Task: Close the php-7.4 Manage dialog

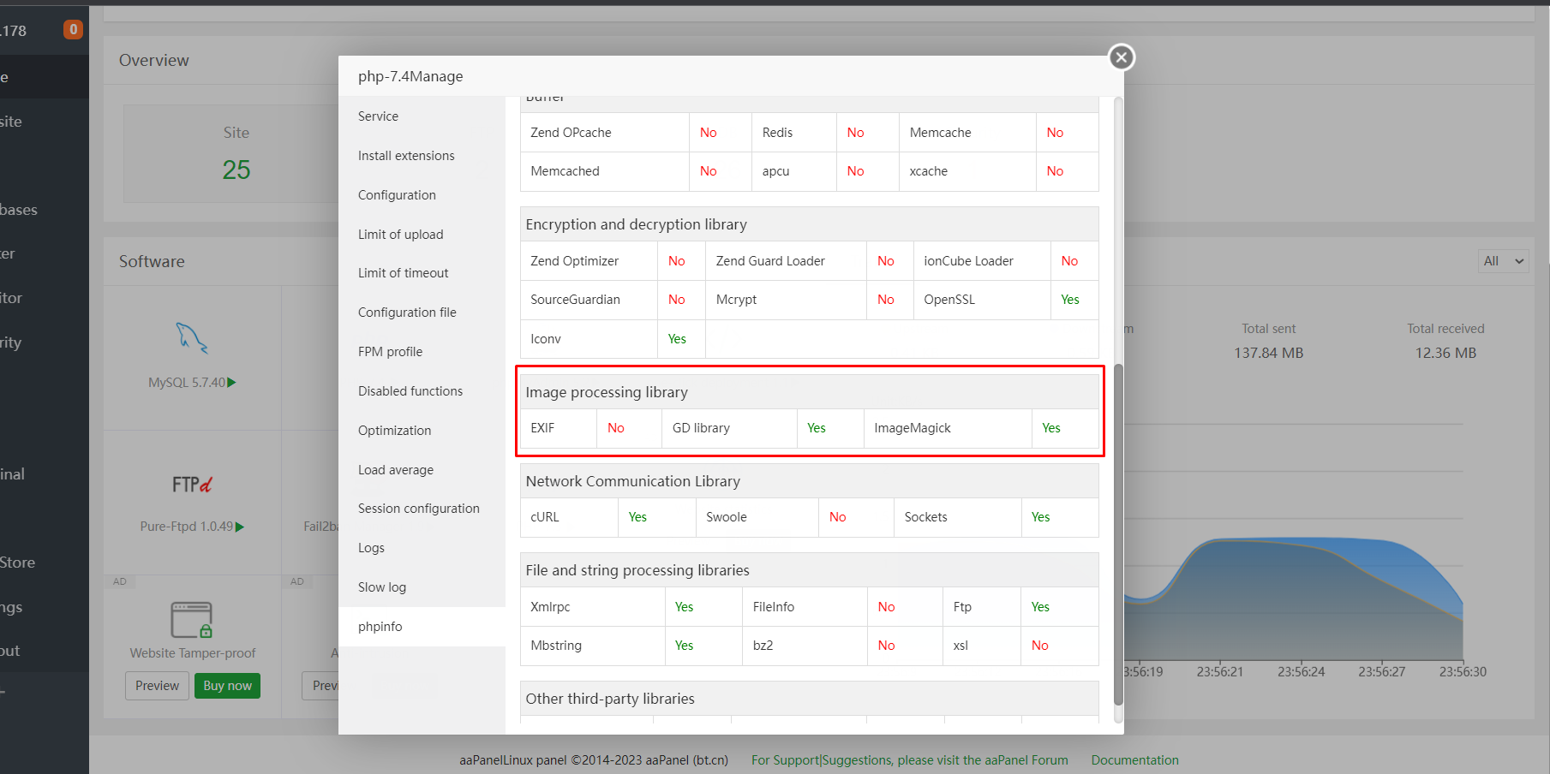Action: [x=1122, y=57]
